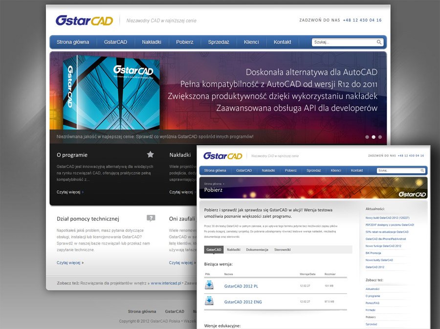Click the search magnifier on the Pobierz page
This screenshot has width=440, height=329.
[422, 171]
